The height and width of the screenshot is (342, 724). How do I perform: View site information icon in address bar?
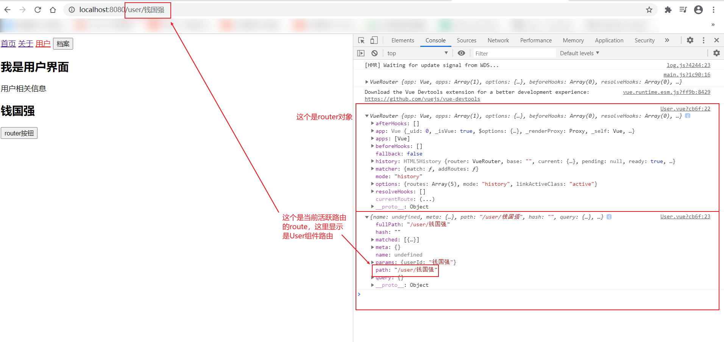pos(72,10)
